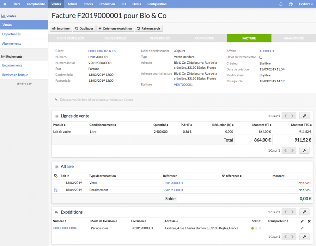Screen dimensions: 316x246
Task: Sort Affaire table by N° référence
Action: 232,176
